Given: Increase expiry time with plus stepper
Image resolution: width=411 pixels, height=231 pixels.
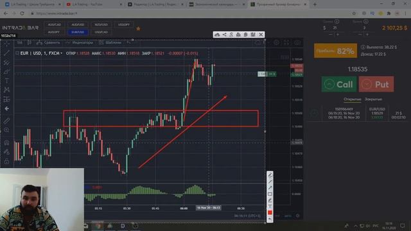Looking at the screenshot, I should 367,34.
